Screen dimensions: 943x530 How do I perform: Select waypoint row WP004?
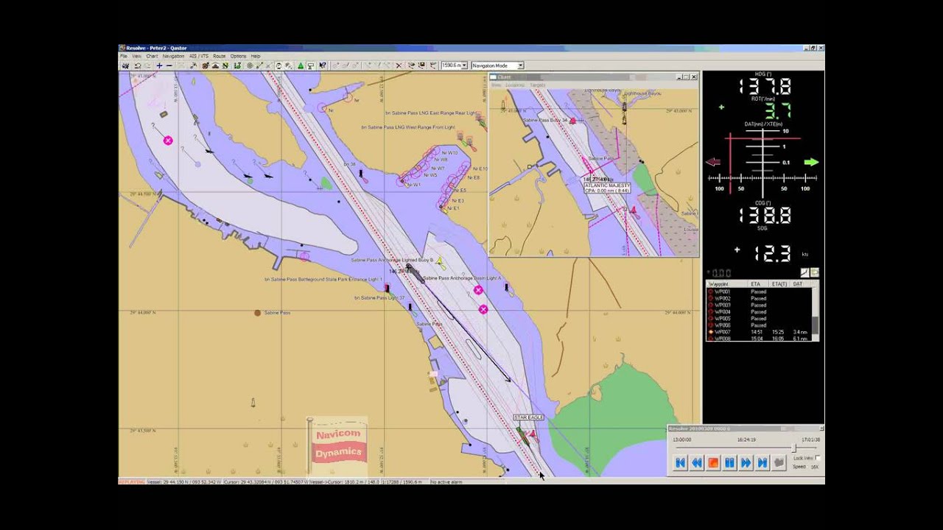coord(759,311)
